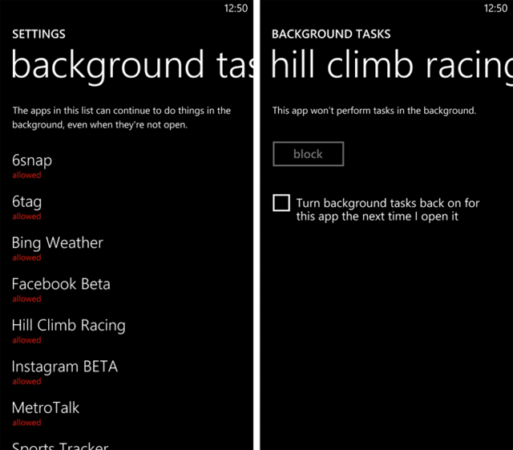The height and width of the screenshot is (450, 513).
Task: Click the large 'hill climb racing' page title
Action: coord(391,66)
